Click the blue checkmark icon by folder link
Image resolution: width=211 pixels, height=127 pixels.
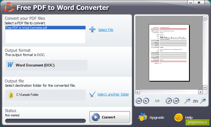(x=92, y=94)
